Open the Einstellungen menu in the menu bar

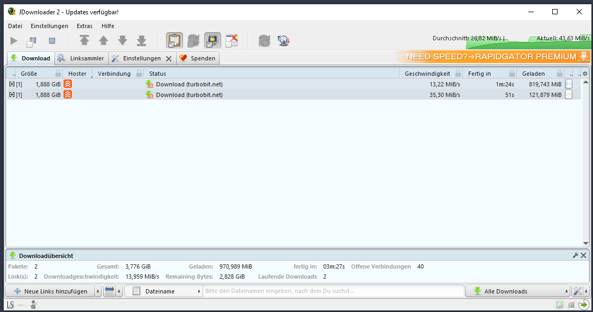[50, 26]
